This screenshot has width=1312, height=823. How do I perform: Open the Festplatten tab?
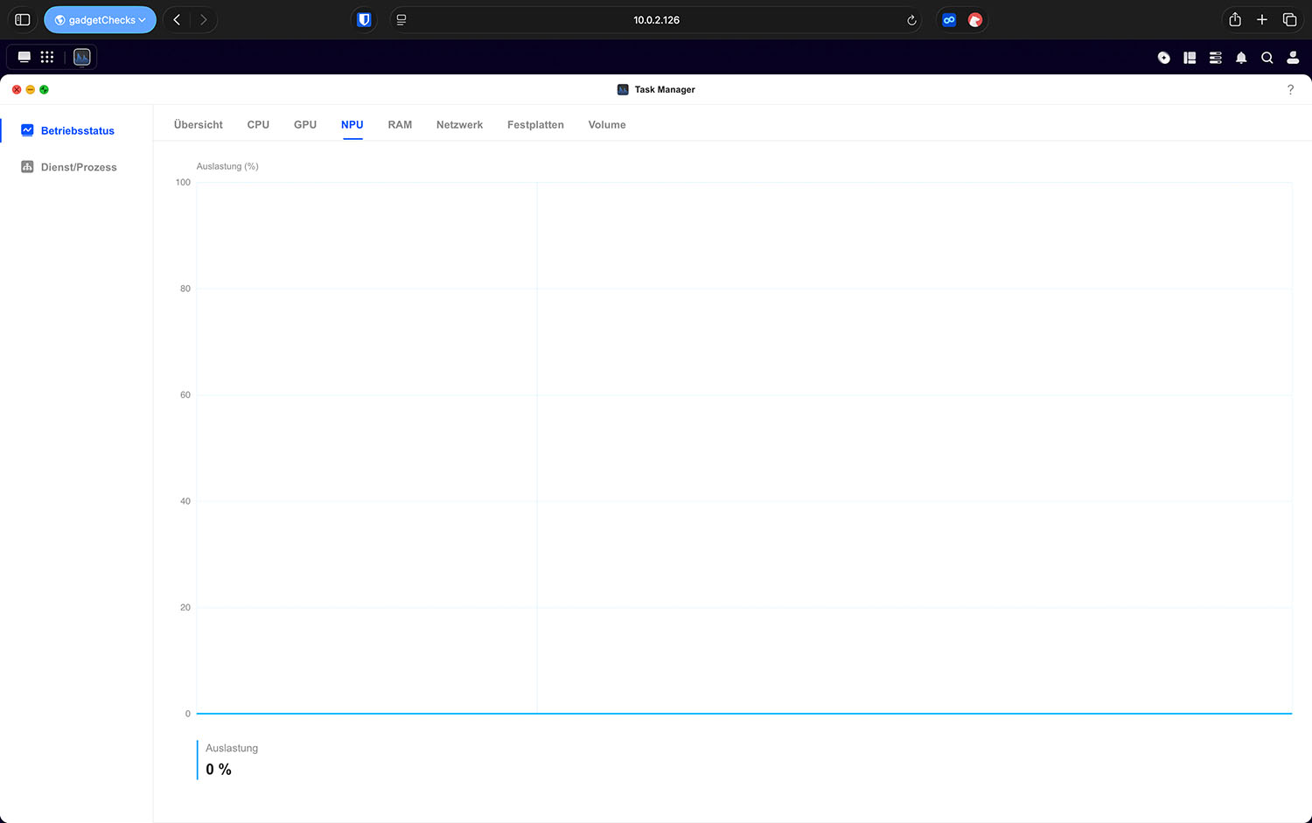tap(535, 125)
